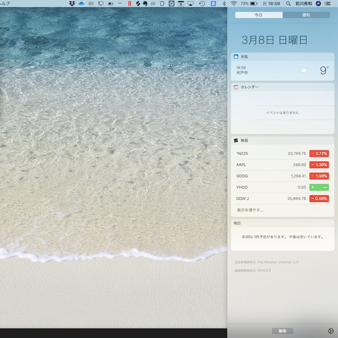338x338 pixels.
Task: Open the Evernote elephant menu icon
Action: [145, 3]
